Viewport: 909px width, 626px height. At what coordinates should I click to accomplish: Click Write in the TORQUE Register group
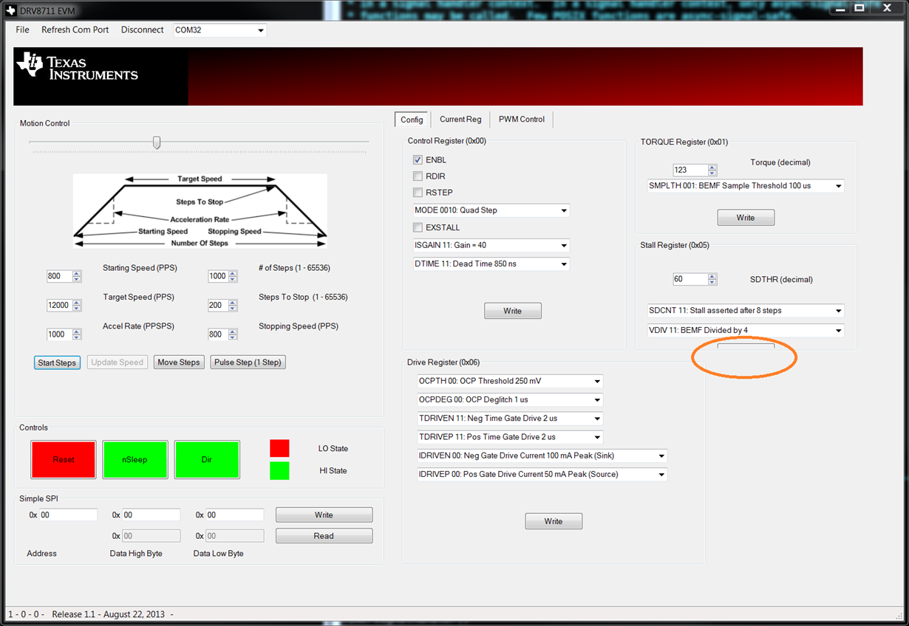pos(746,218)
